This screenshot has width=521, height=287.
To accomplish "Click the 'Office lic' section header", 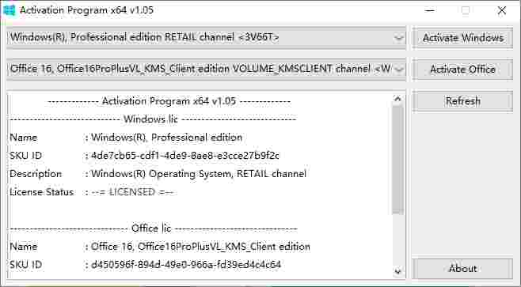I will coord(151,228).
